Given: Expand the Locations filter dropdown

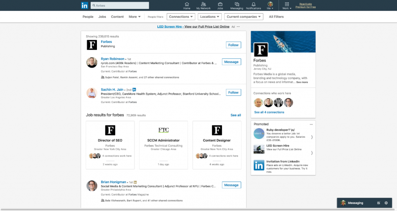Looking at the screenshot, I should pos(210,17).
